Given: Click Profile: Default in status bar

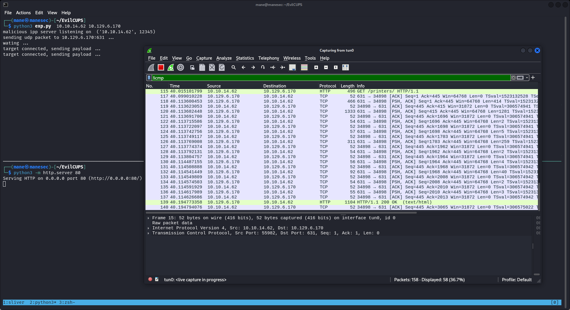Looking at the screenshot, I should (517, 280).
